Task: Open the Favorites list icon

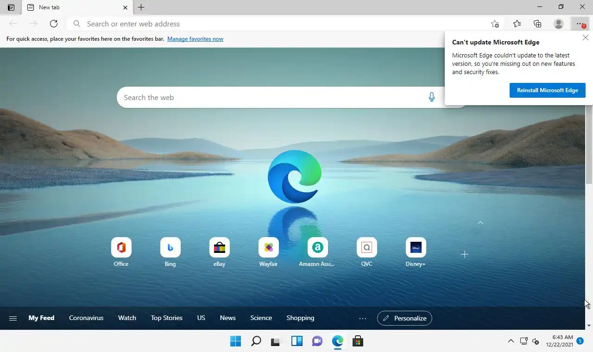Action: click(517, 24)
